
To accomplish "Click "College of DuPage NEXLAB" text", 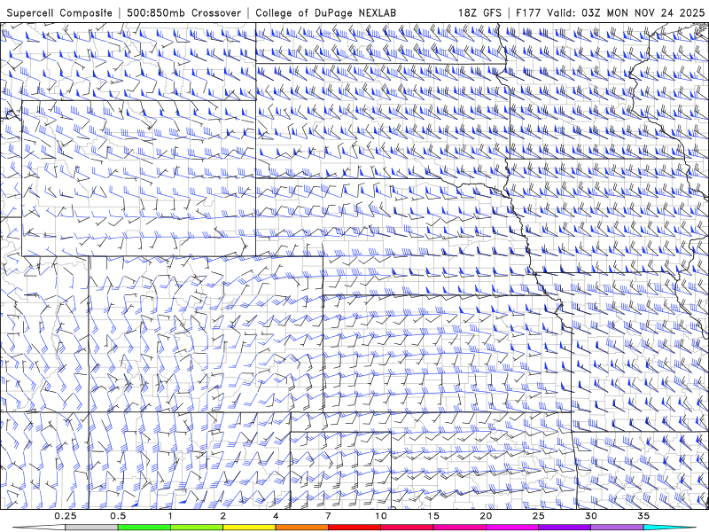I will coord(325,12).
